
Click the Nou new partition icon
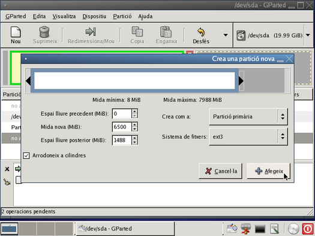click(x=16, y=32)
